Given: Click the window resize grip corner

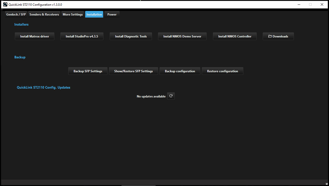Looking at the screenshot, I should pyautogui.click(x=326, y=184).
